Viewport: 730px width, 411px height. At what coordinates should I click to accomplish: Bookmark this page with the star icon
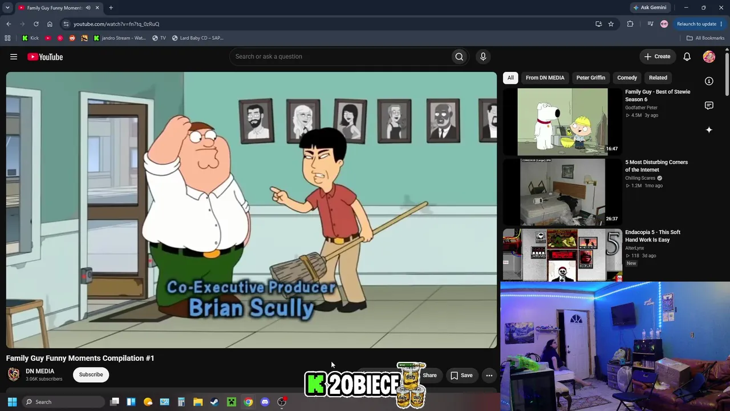611,24
